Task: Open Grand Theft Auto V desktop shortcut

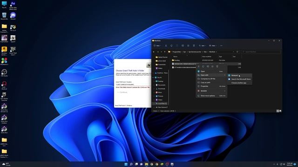Action: click(13, 51)
